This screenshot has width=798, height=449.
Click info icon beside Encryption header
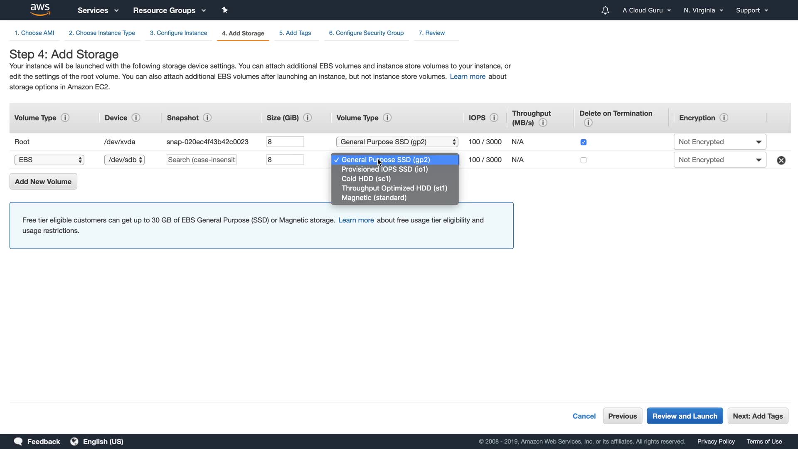coord(724,118)
